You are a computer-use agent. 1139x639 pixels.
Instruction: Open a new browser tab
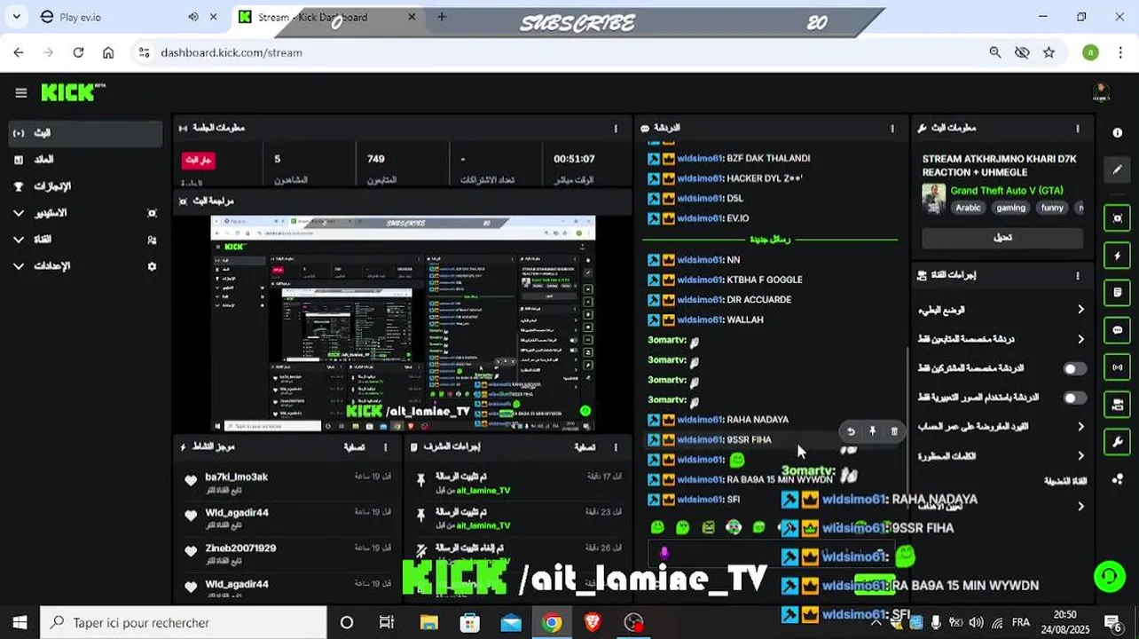442,17
